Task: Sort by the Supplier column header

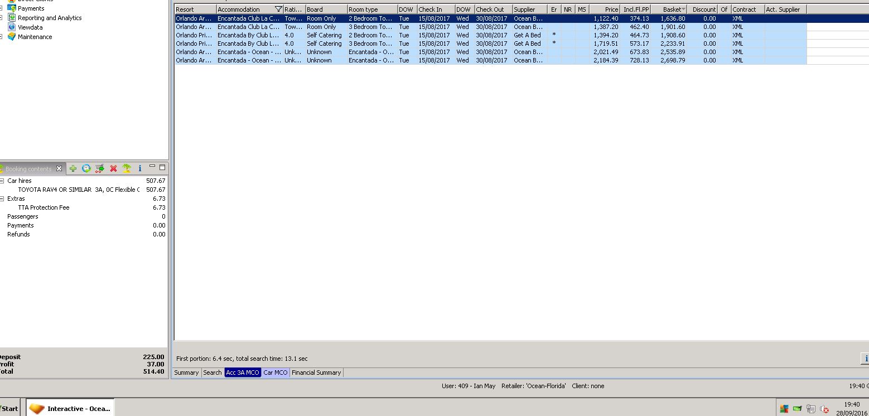Action: [x=530, y=9]
